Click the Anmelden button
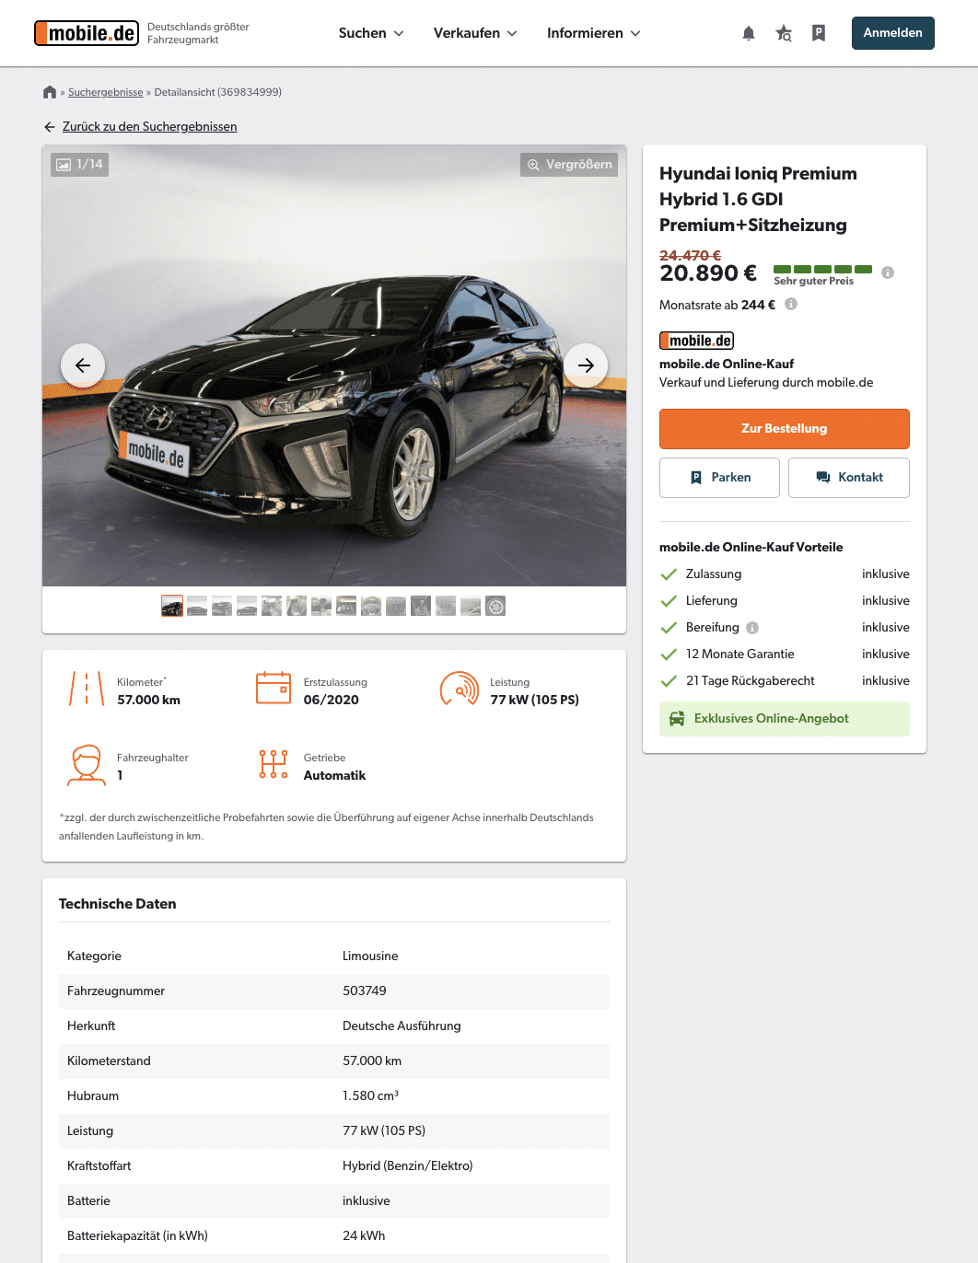 893,33
